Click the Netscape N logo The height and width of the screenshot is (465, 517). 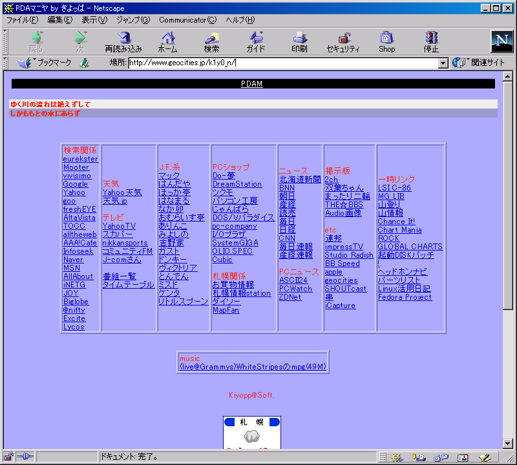(502, 41)
